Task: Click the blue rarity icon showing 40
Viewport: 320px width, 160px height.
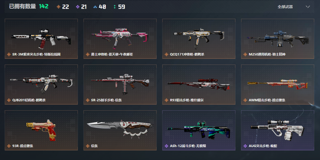Action: click(95, 7)
